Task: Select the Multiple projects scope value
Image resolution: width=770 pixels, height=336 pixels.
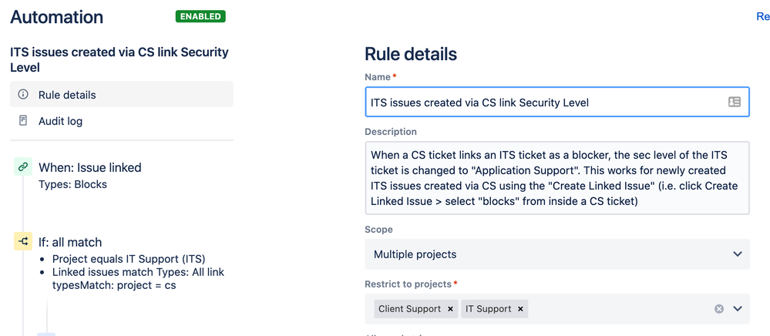Action: (415, 254)
